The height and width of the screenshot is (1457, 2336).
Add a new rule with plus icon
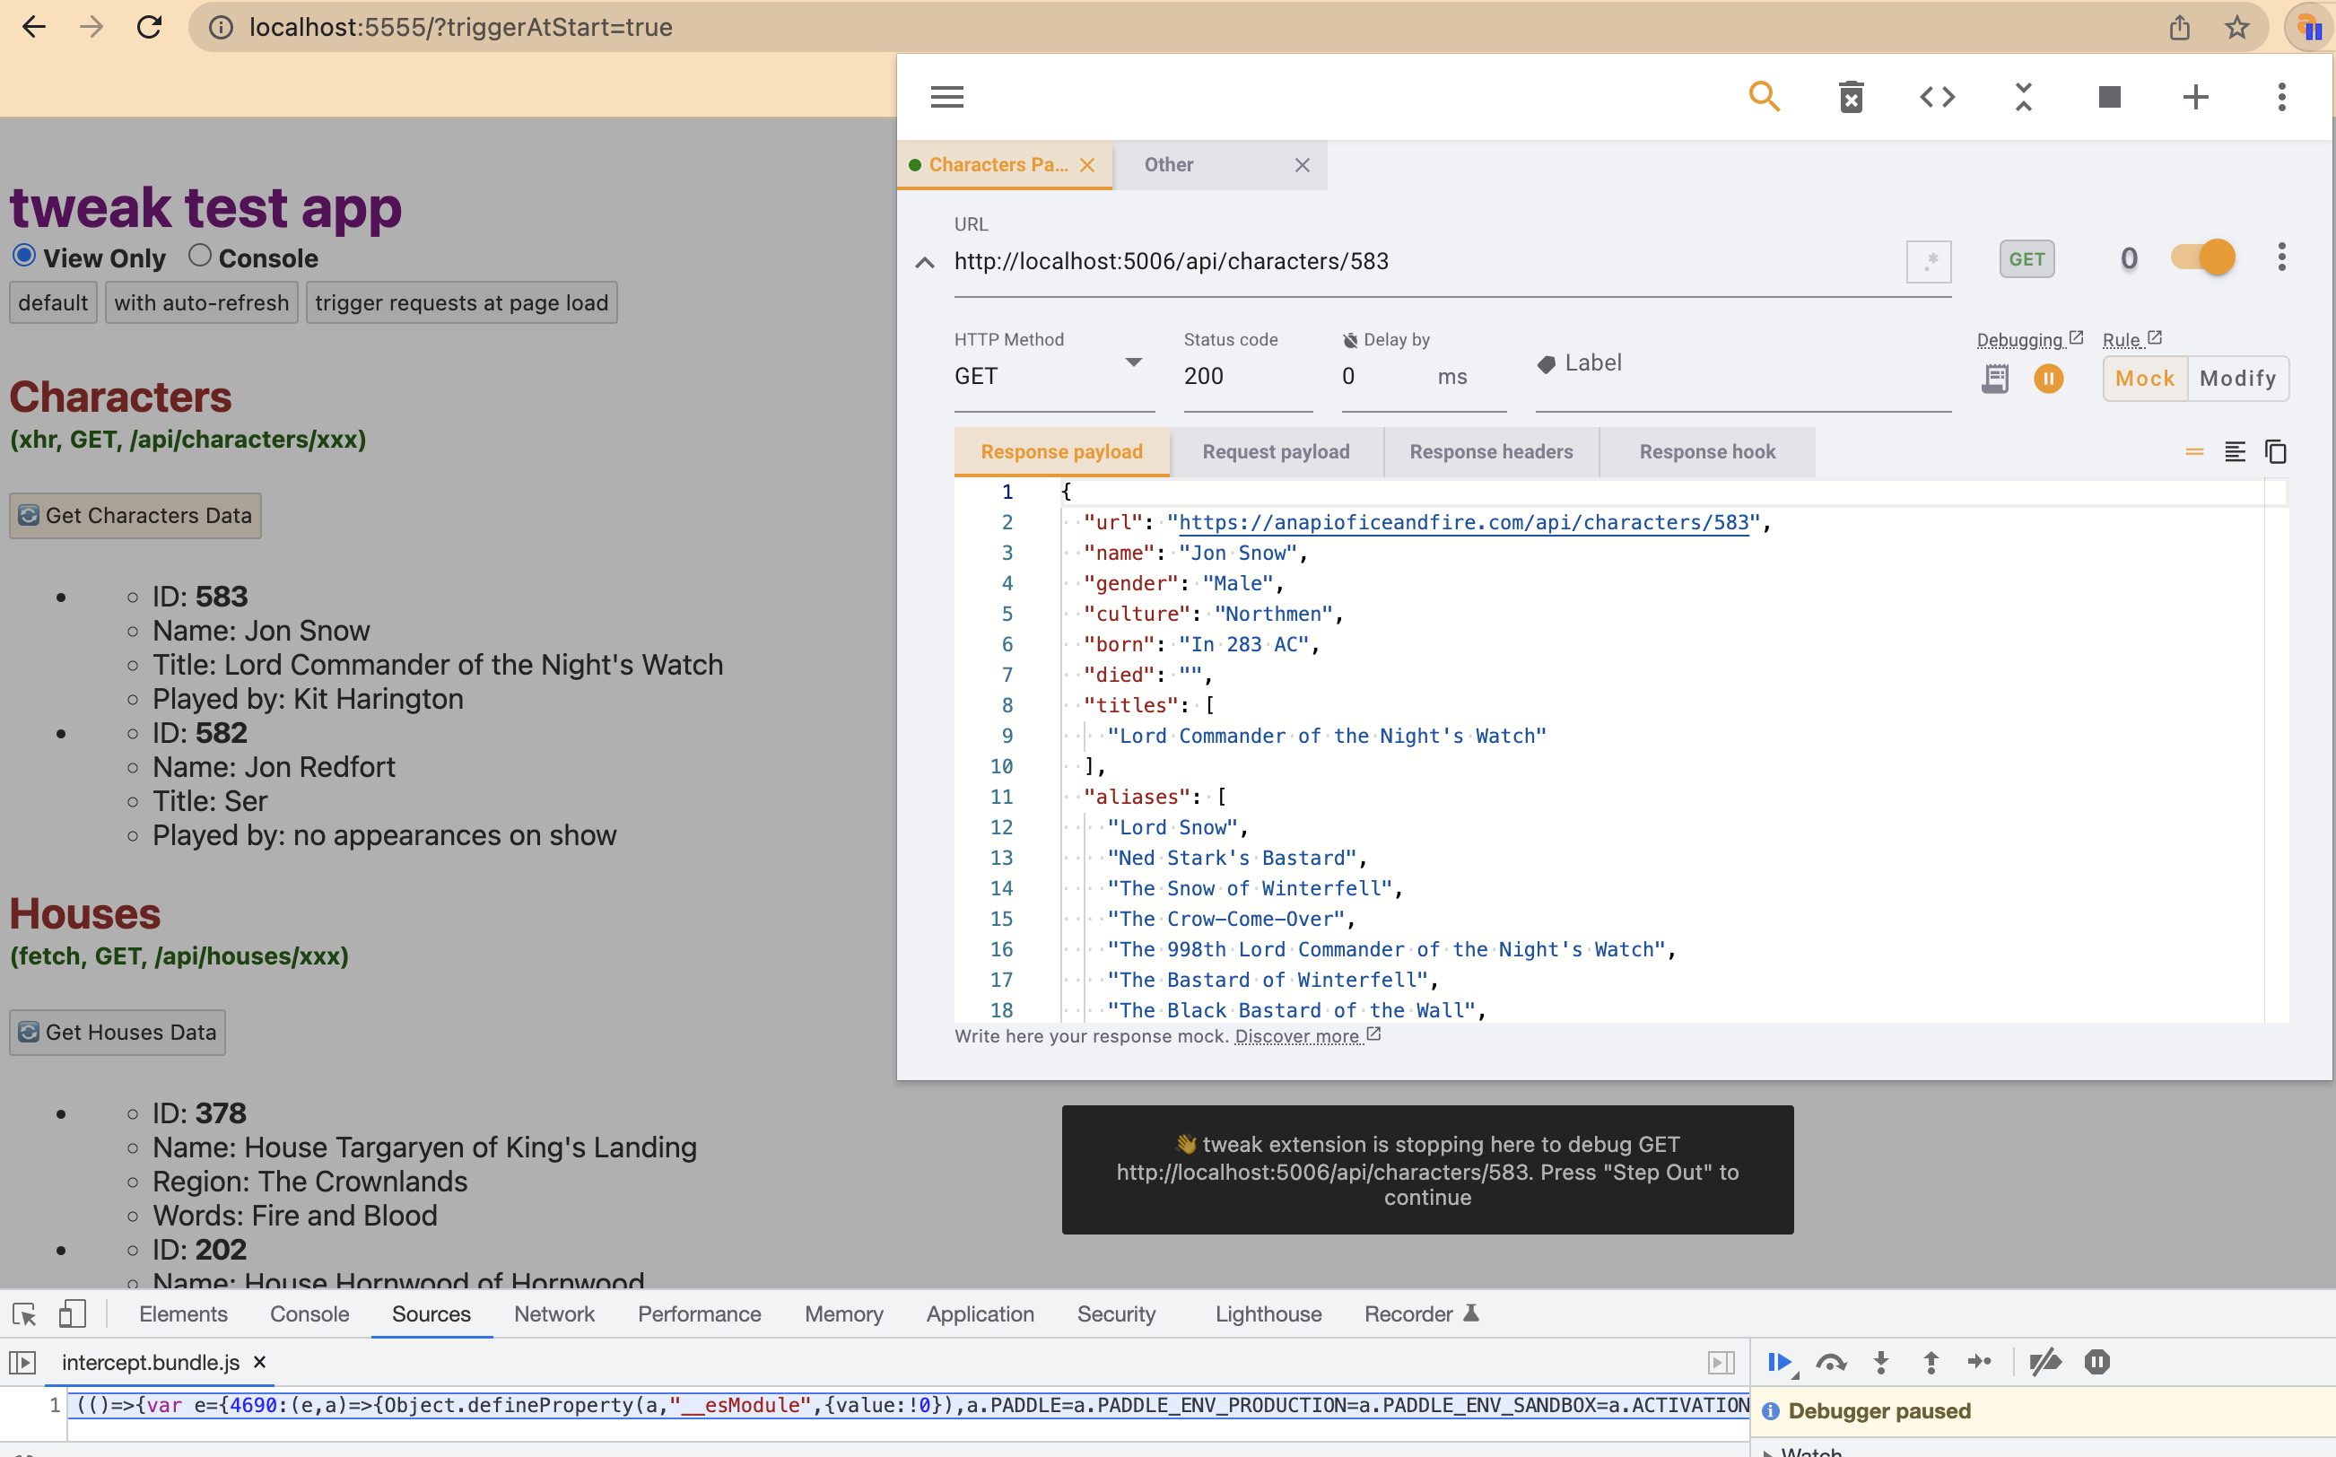coord(2195,96)
